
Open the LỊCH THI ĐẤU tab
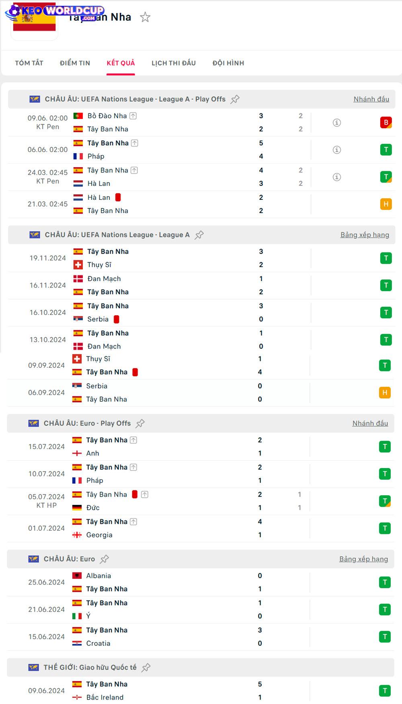coord(174,63)
